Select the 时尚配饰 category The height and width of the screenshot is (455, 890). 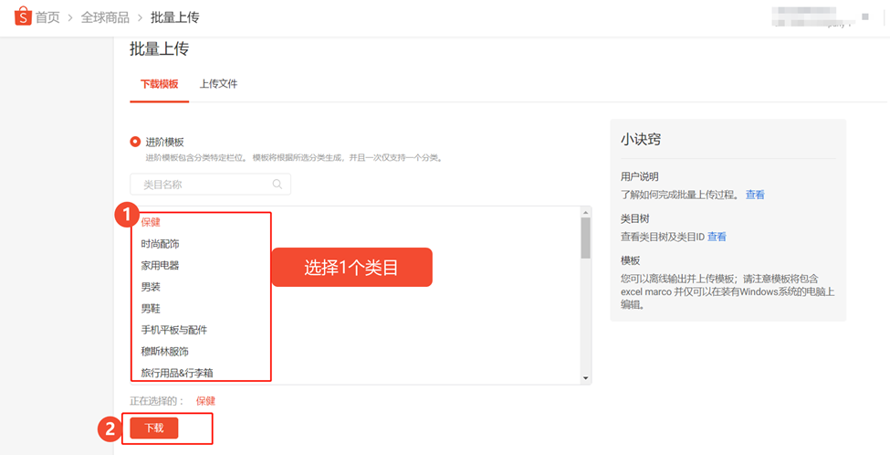(x=160, y=244)
